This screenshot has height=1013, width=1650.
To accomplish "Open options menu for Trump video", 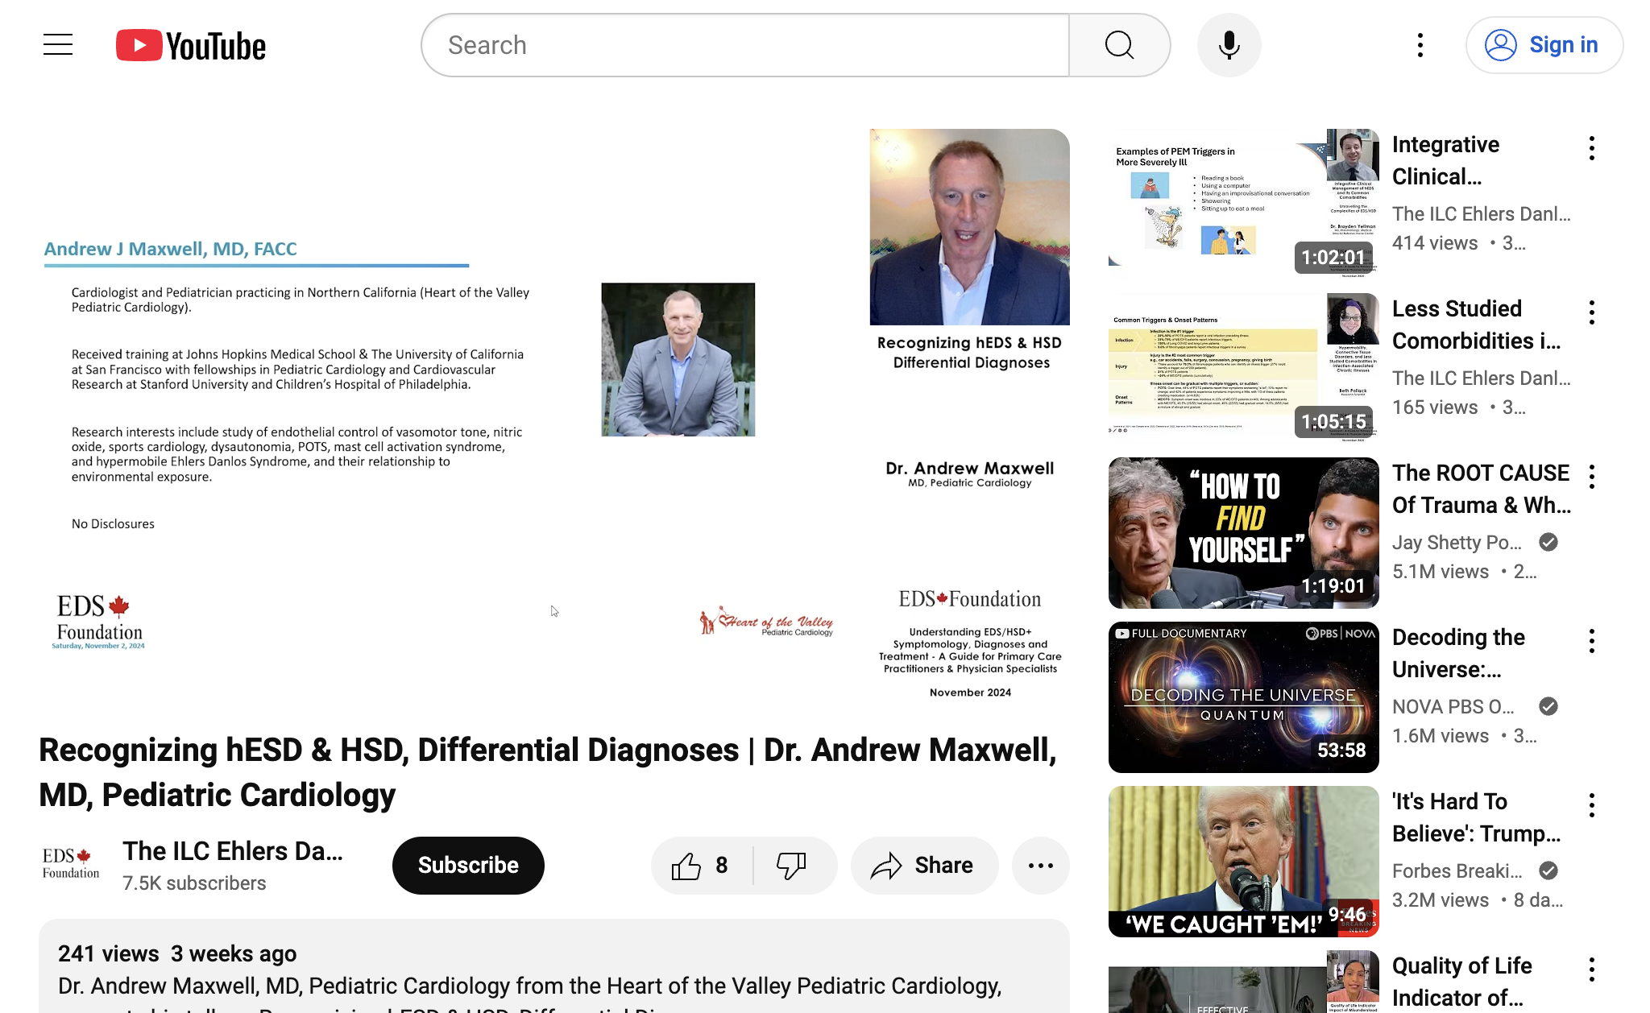I will tap(1592, 805).
